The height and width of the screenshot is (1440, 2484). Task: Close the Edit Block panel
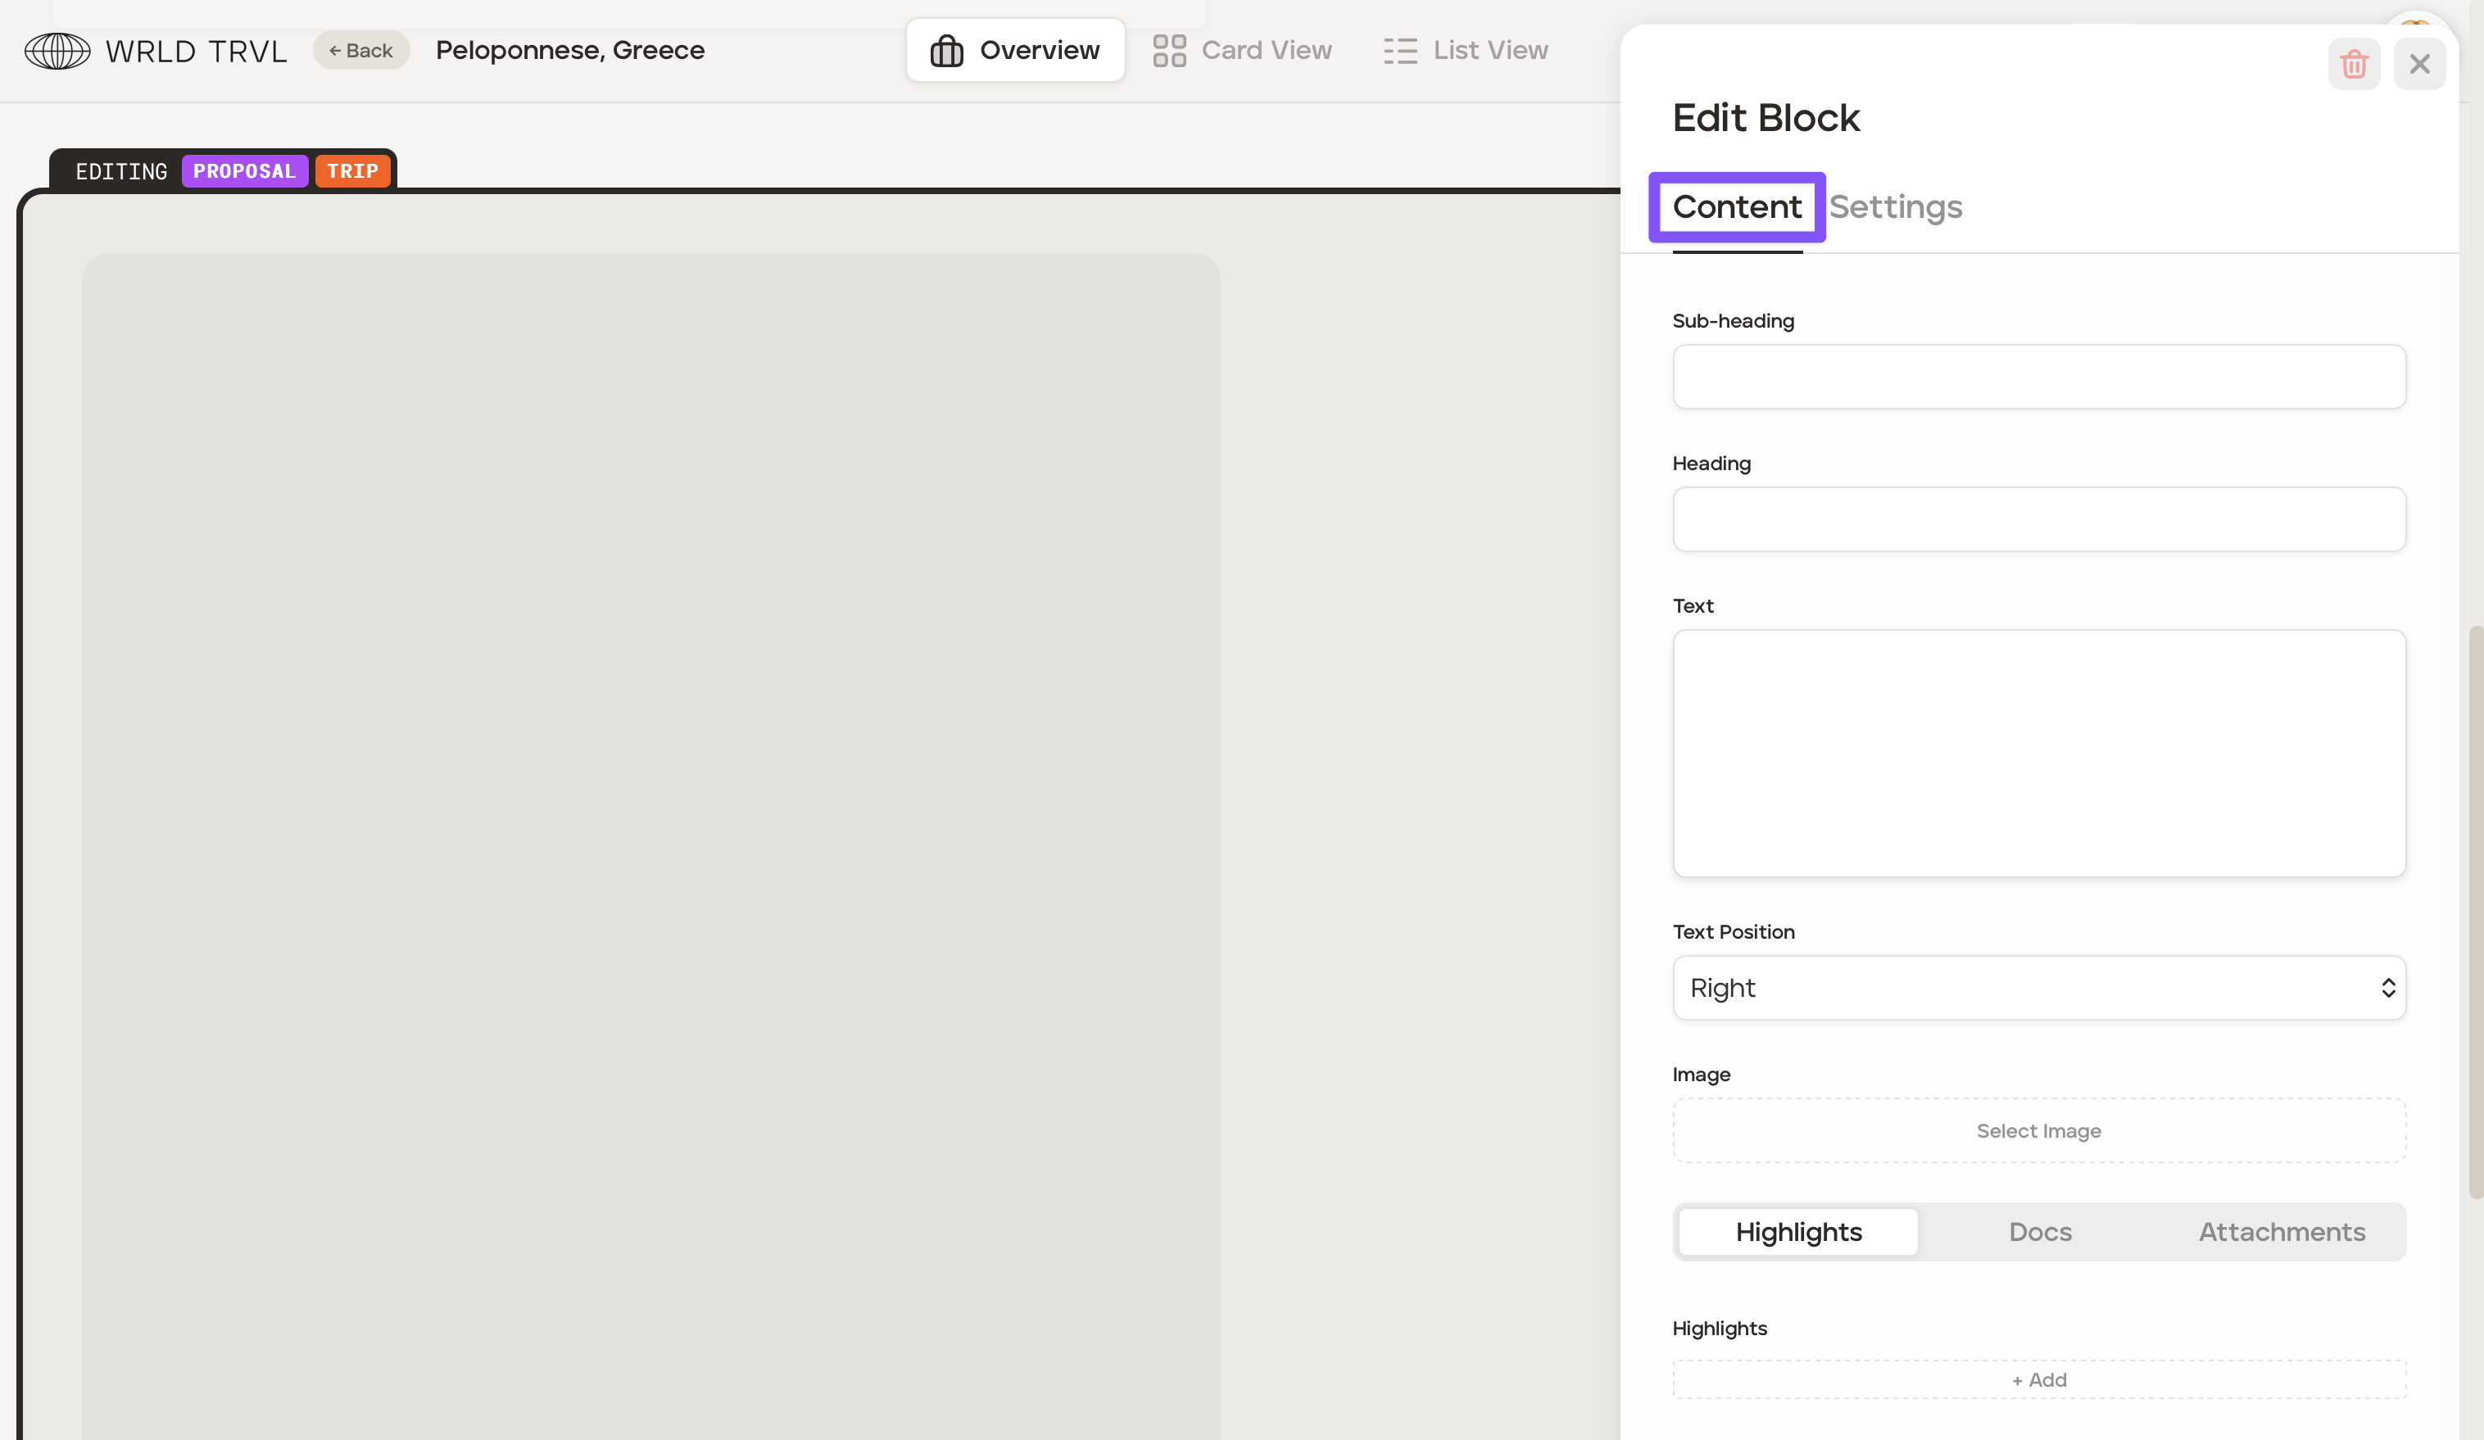tap(2419, 64)
